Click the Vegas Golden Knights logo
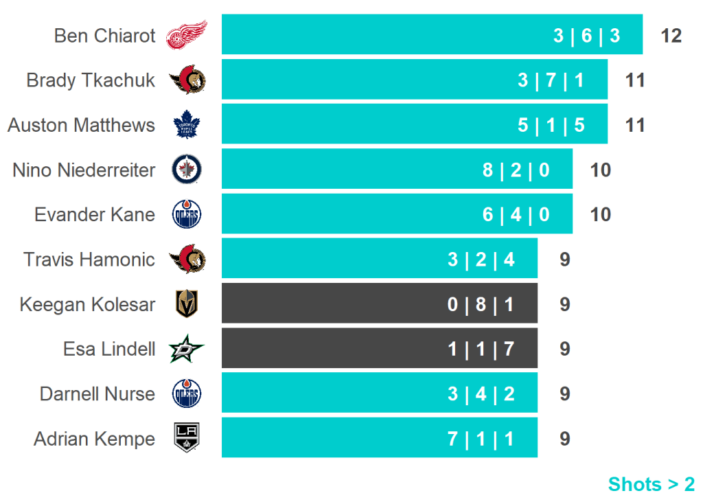703x502 pixels. (x=187, y=304)
